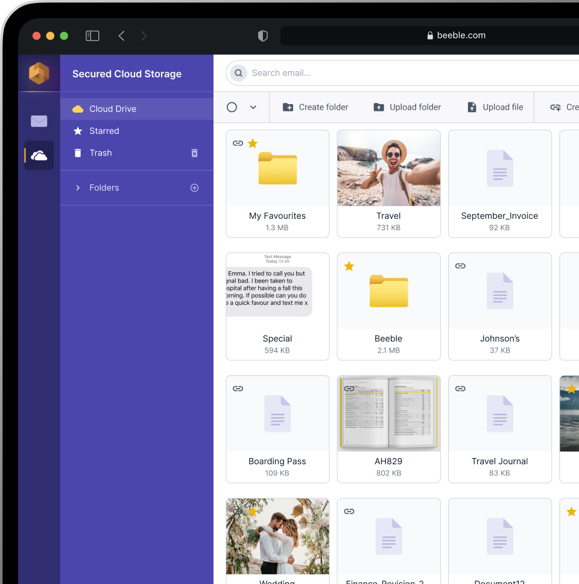Viewport: 579px width, 584px height.
Task: Click the Upload file button
Action: (495, 107)
